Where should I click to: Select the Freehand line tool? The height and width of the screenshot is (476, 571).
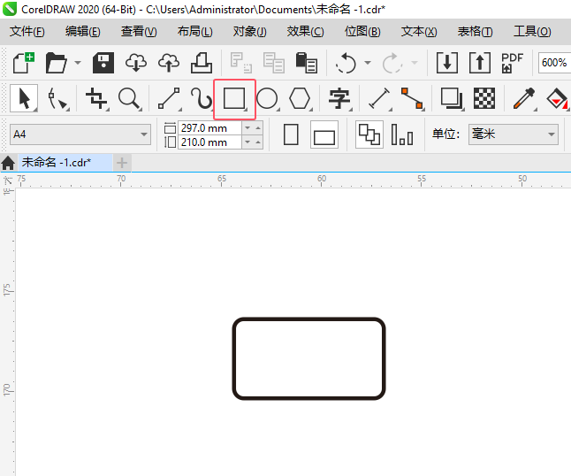click(x=169, y=98)
